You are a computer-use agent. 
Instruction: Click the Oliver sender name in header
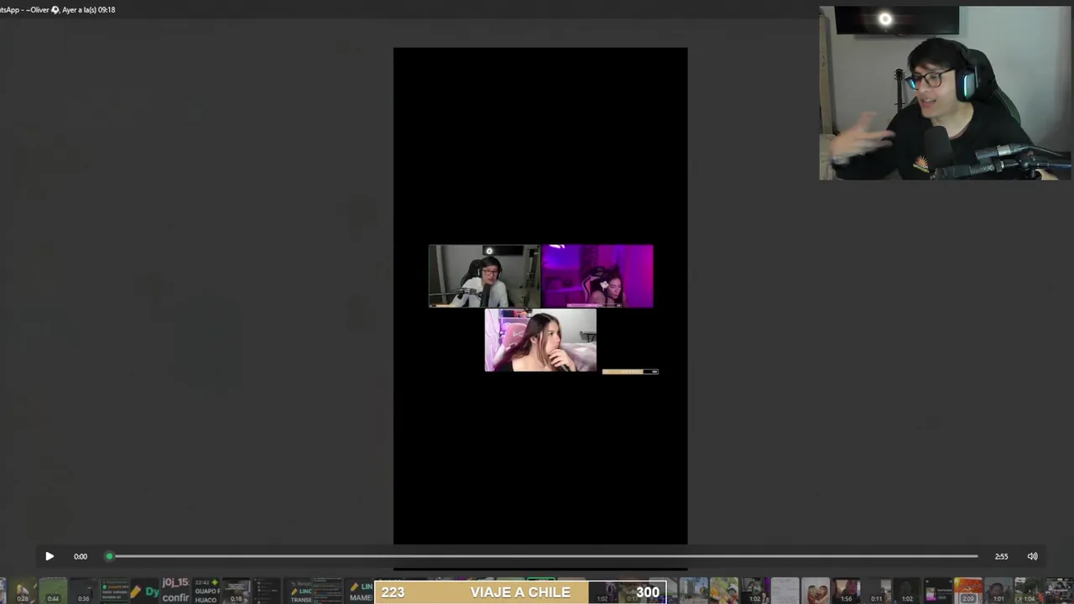[39, 10]
